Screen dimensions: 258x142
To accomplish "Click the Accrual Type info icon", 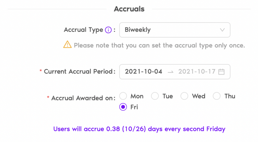I will pyautogui.click(x=108, y=30).
